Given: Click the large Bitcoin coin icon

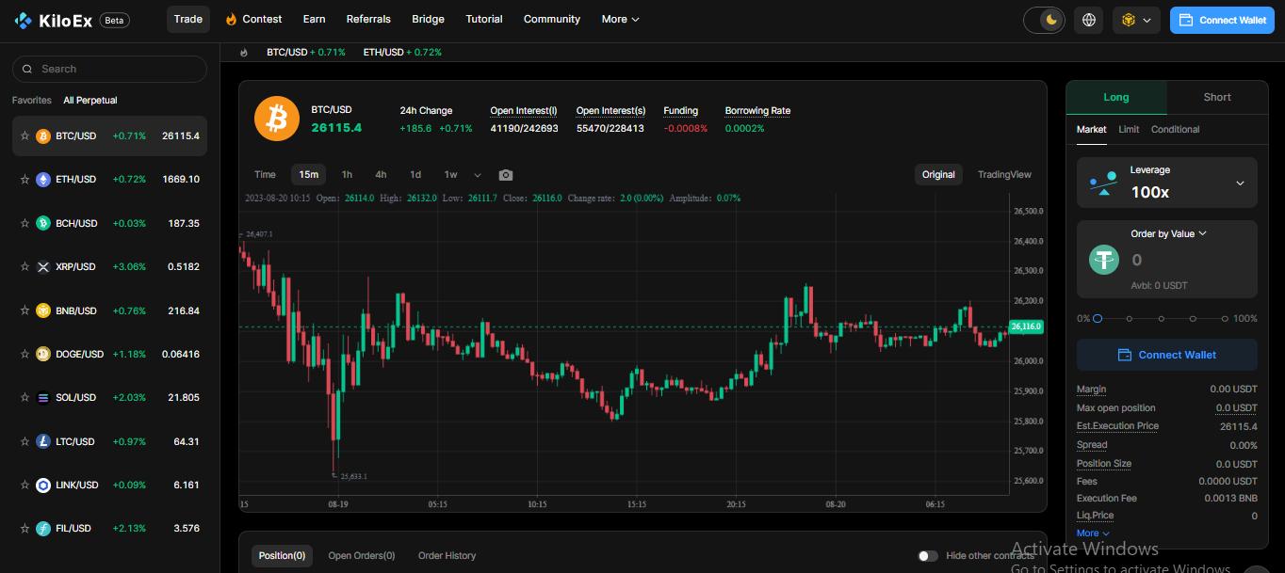Looking at the screenshot, I should click(x=276, y=119).
